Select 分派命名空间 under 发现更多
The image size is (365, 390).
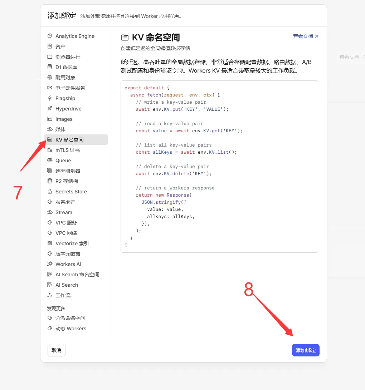76,318
